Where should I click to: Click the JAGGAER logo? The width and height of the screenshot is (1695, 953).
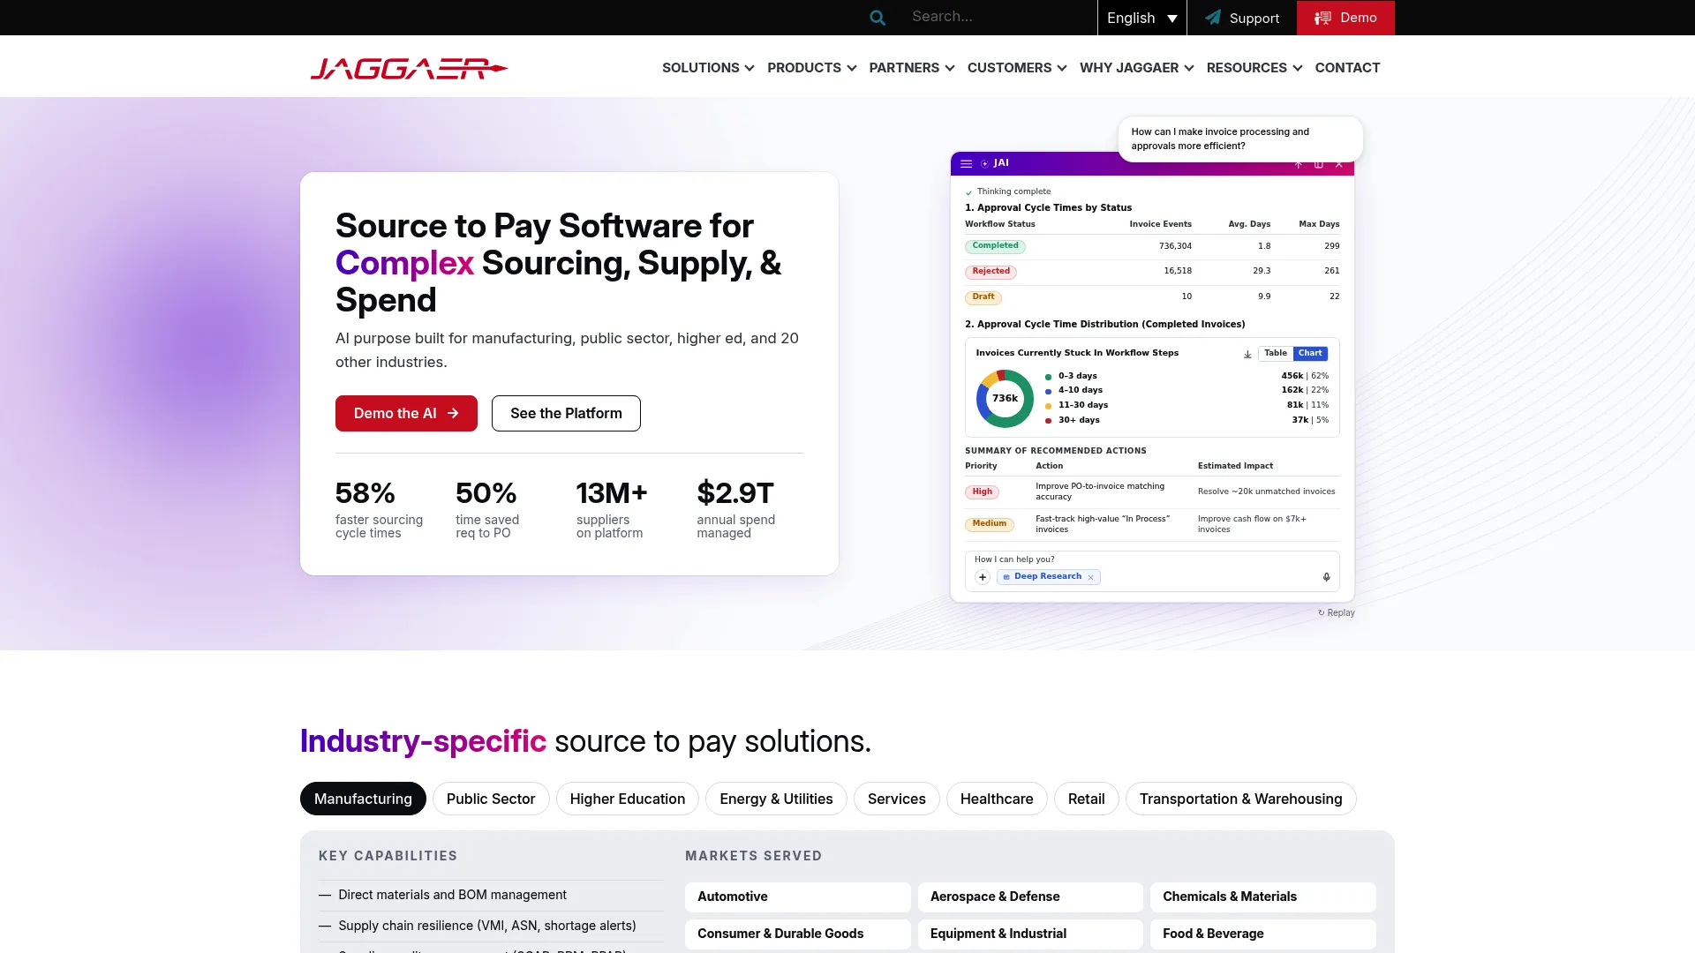pyautogui.click(x=409, y=68)
